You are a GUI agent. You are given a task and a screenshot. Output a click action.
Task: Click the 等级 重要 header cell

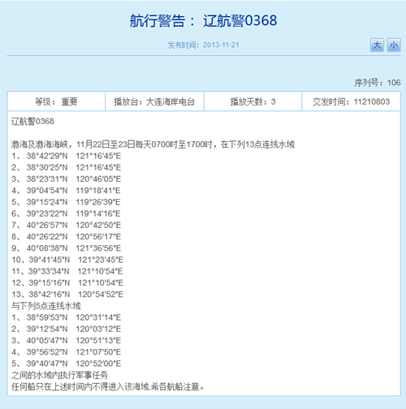(x=56, y=101)
